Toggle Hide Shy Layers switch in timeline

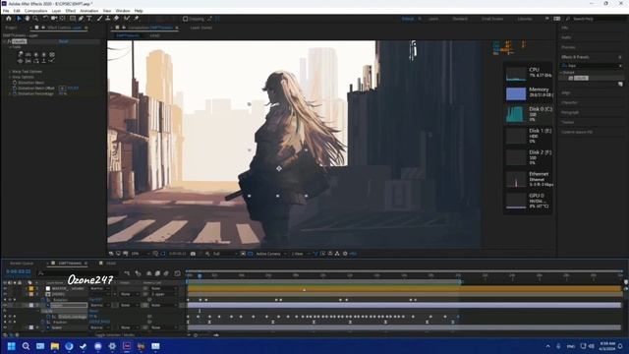point(148,273)
